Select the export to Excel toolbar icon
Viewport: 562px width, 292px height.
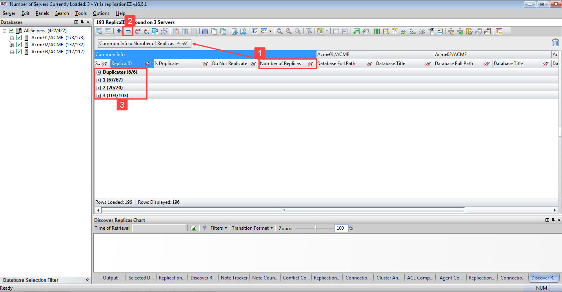pyautogui.click(x=356, y=31)
